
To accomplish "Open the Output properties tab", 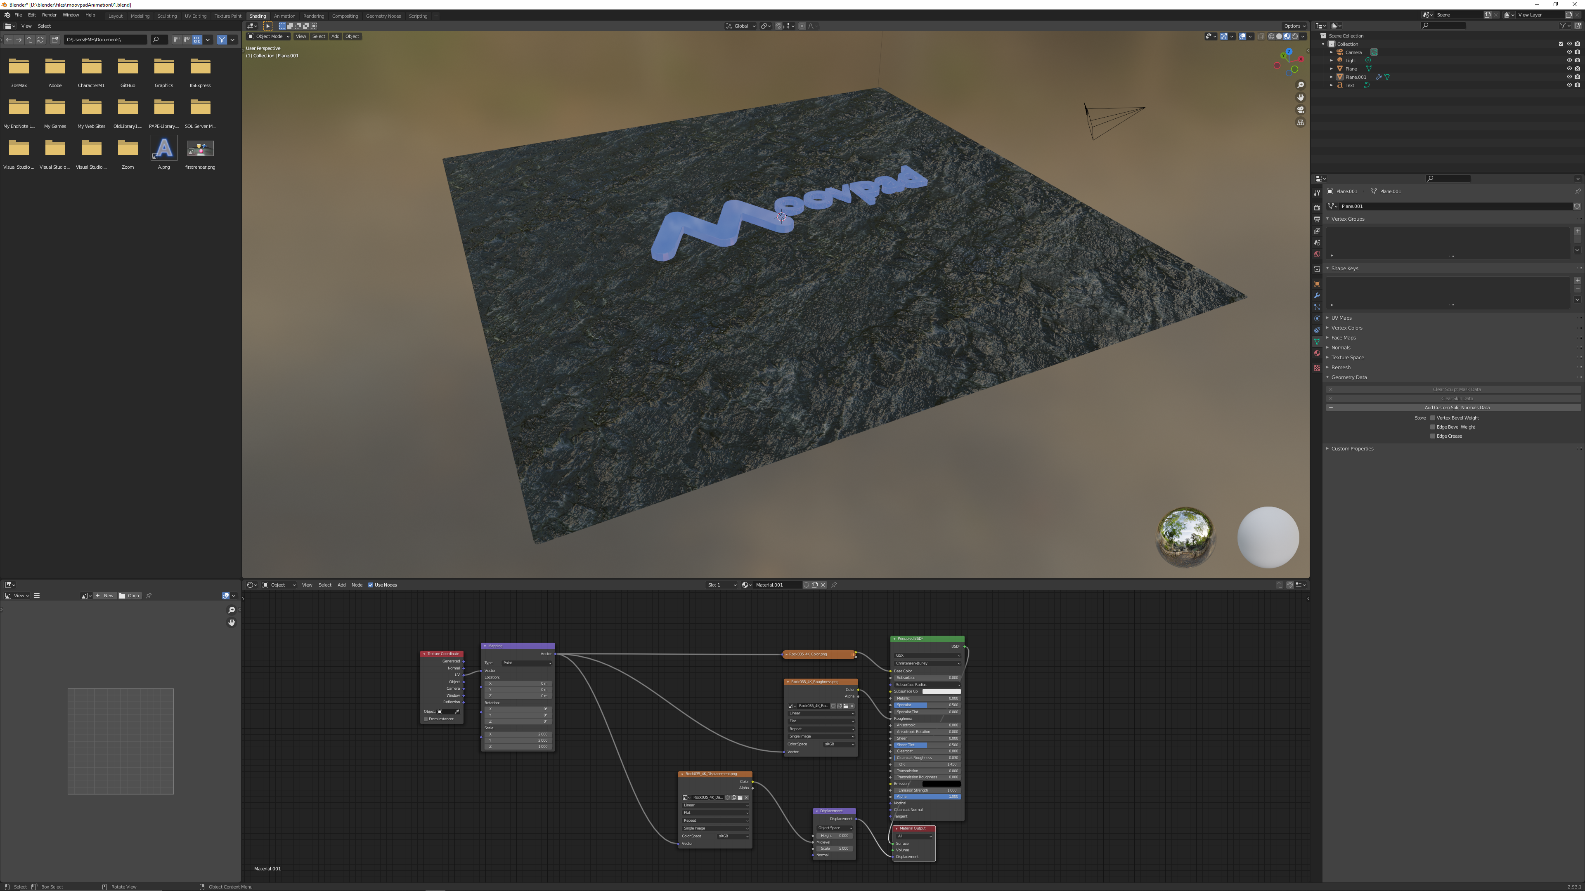I will pos(1317,219).
